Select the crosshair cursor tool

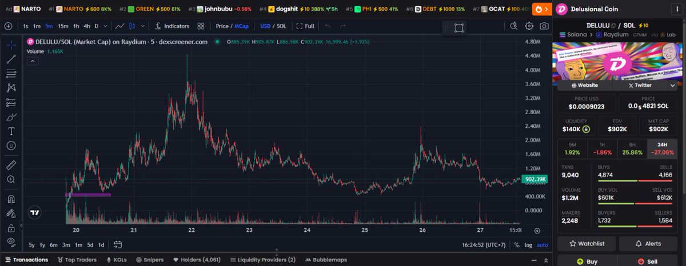11,44
